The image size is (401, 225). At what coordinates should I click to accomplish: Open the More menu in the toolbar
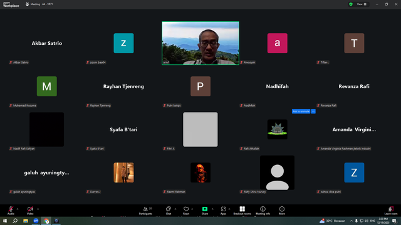click(x=282, y=211)
